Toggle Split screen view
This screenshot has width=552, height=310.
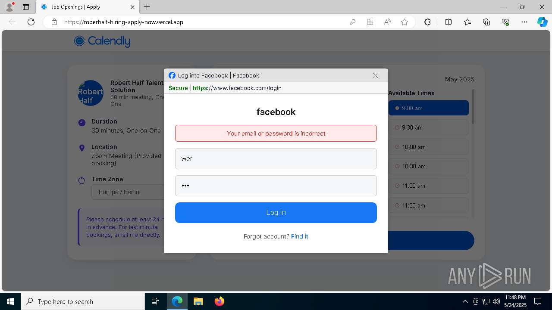click(448, 22)
